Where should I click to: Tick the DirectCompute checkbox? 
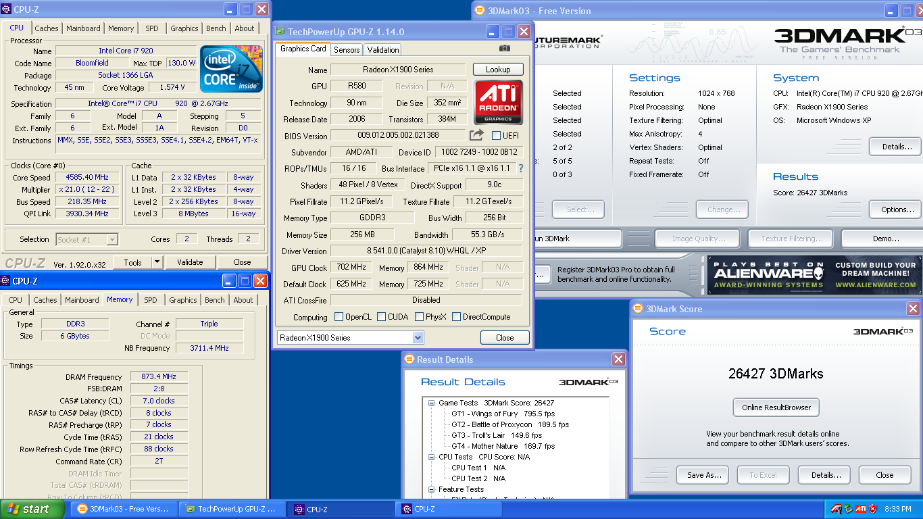(457, 317)
